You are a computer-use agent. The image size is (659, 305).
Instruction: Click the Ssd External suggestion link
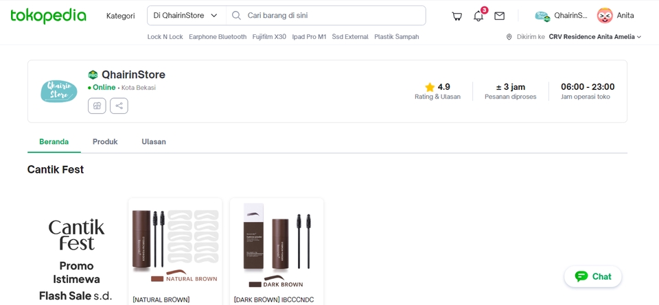point(350,37)
